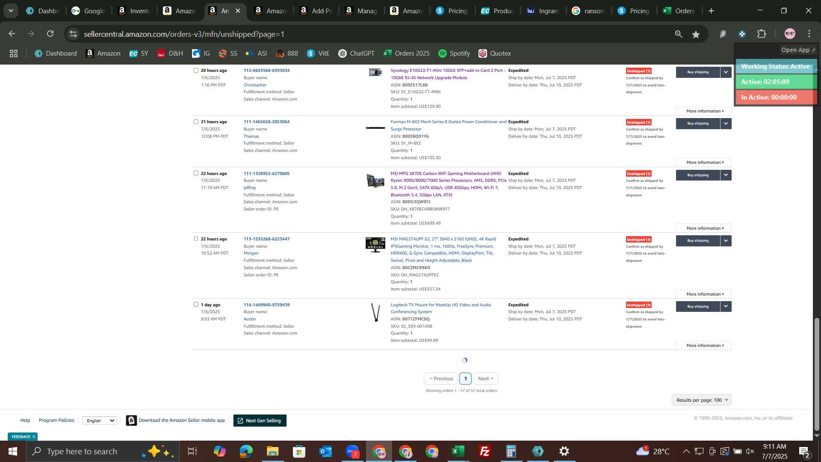
Task: Open order link 111-1328952-6270605
Action: [x=266, y=174]
